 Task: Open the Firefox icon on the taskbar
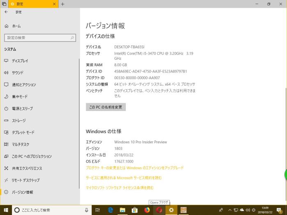point(147,210)
